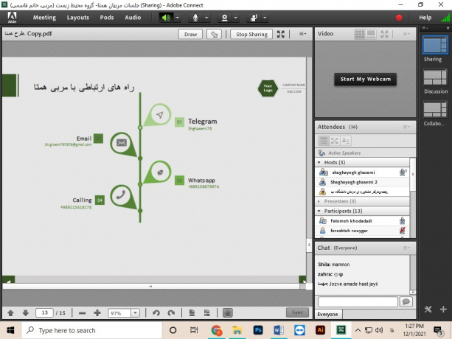
Task: Open the Share pod options menu
Action: [302, 34]
